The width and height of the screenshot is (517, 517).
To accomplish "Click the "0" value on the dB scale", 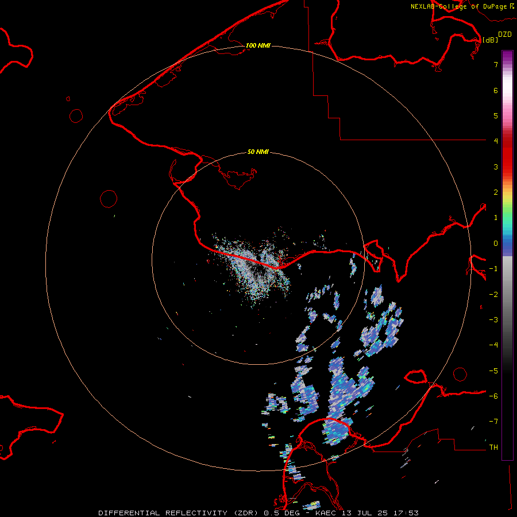I will coord(496,244).
